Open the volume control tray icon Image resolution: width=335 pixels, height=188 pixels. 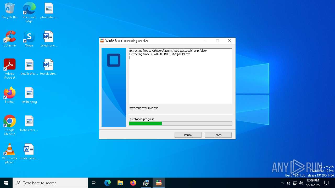tap(301, 183)
